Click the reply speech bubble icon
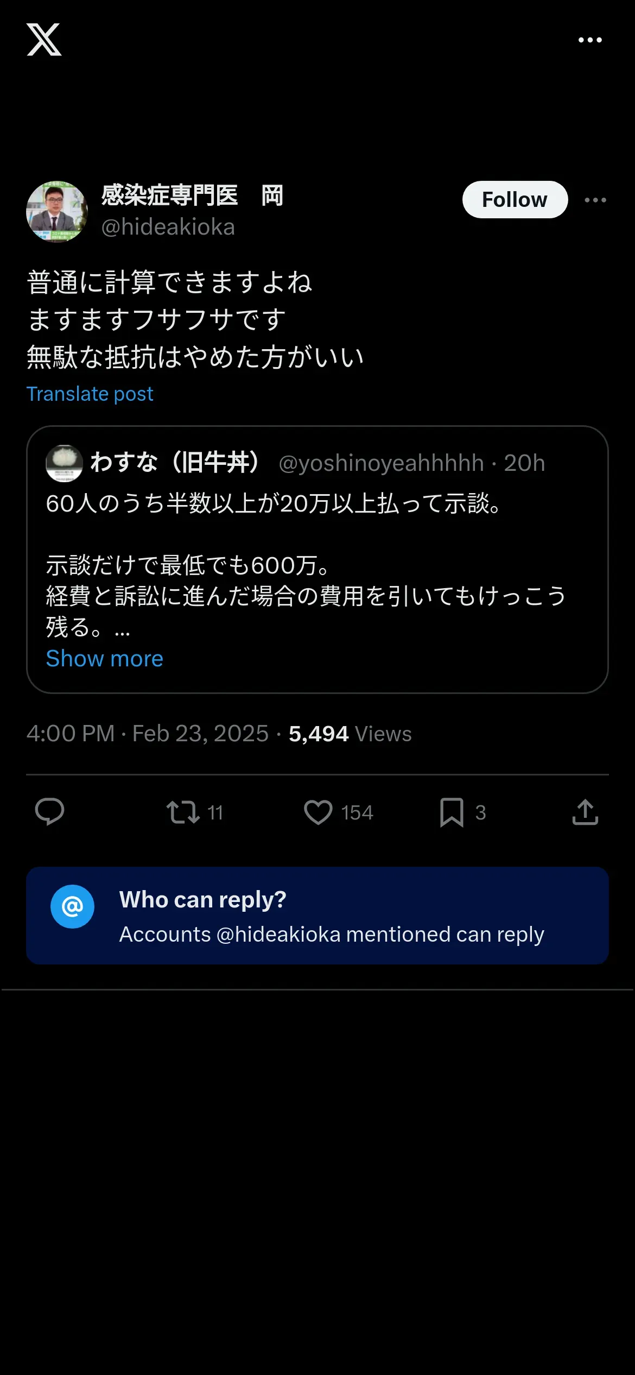The width and height of the screenshot is (635, 1375). (49, 812)
